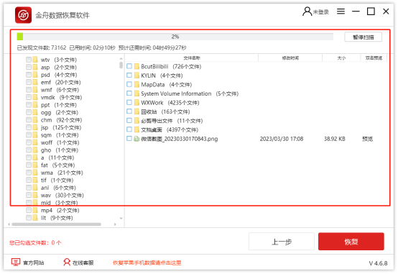Check the jsp file type checkbox

[x=29, y=127]
